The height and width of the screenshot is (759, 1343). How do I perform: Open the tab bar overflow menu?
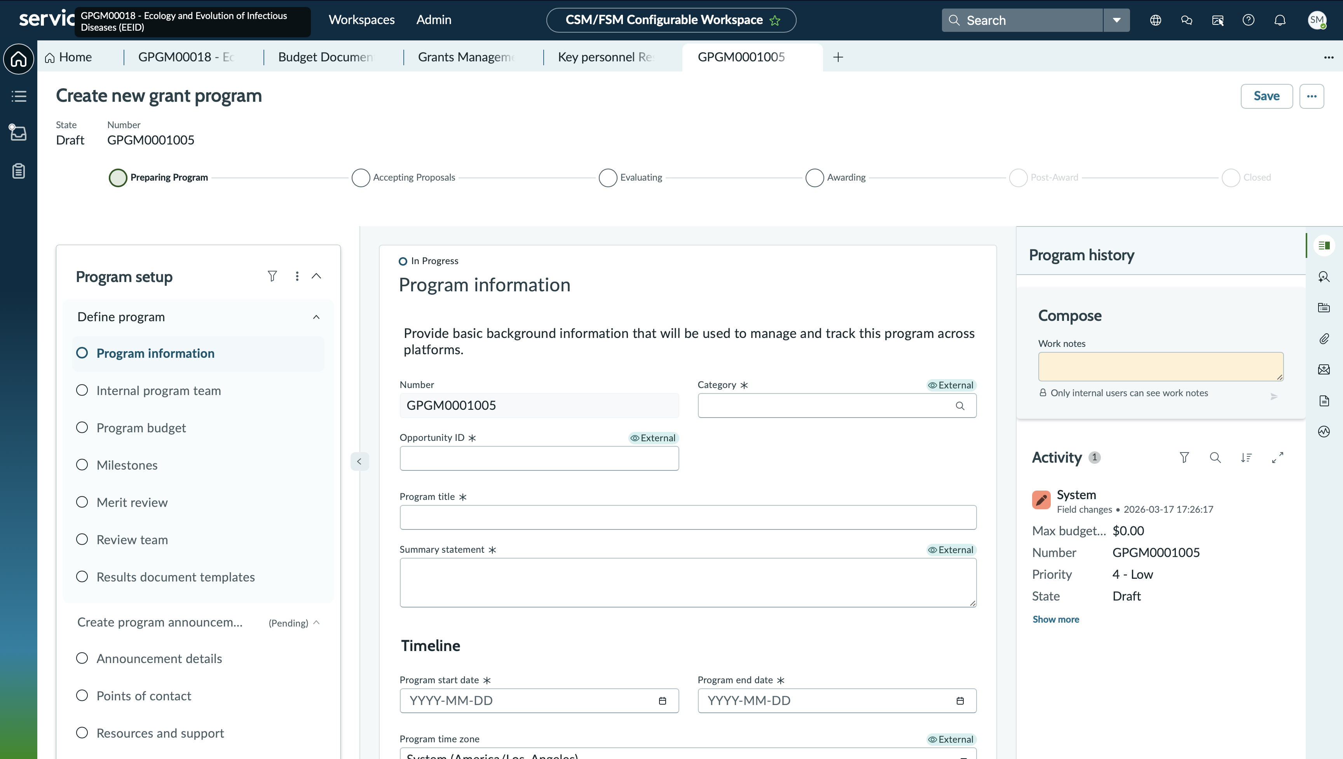1328,57
